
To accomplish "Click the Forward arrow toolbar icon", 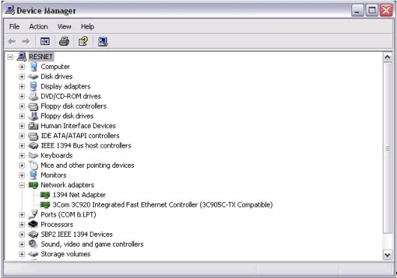I will click(25, 41).
